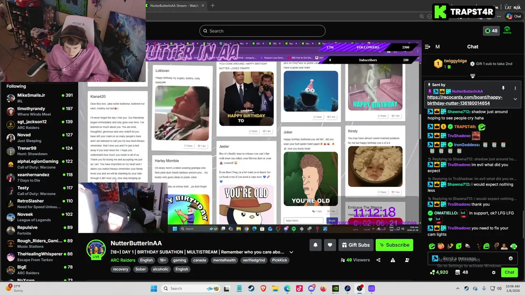Screen dimensions: 525x295
Task: Open Steam from the taskbar
Action: pyautogui.click(x=251, y=288)
